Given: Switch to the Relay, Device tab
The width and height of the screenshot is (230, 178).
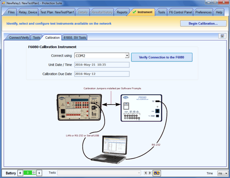Looking at the screenshot, I should tap(28, 12).
